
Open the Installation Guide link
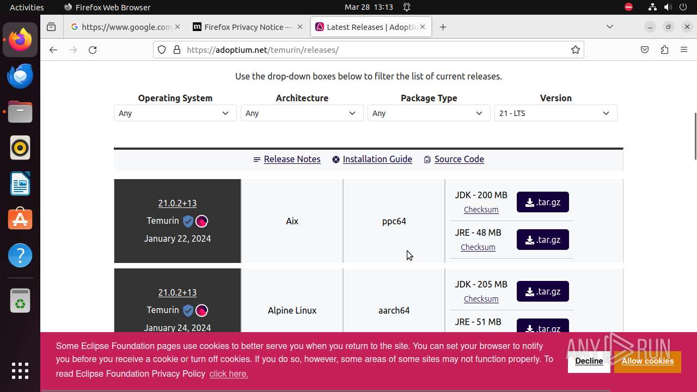tap(377, 159)
